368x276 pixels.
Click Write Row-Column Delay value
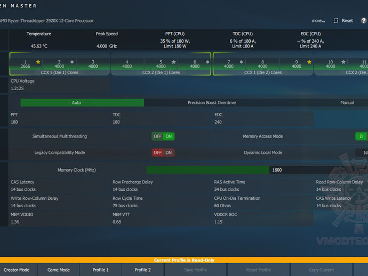click(23, 206)
